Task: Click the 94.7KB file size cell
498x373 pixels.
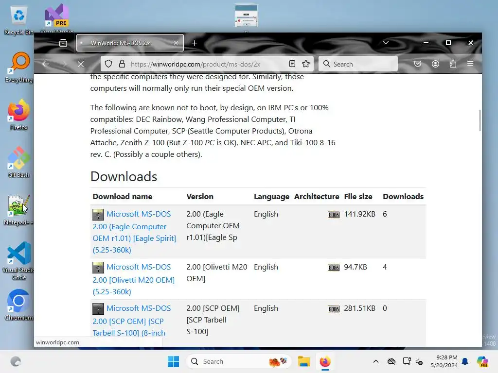Action: [356, 267]
